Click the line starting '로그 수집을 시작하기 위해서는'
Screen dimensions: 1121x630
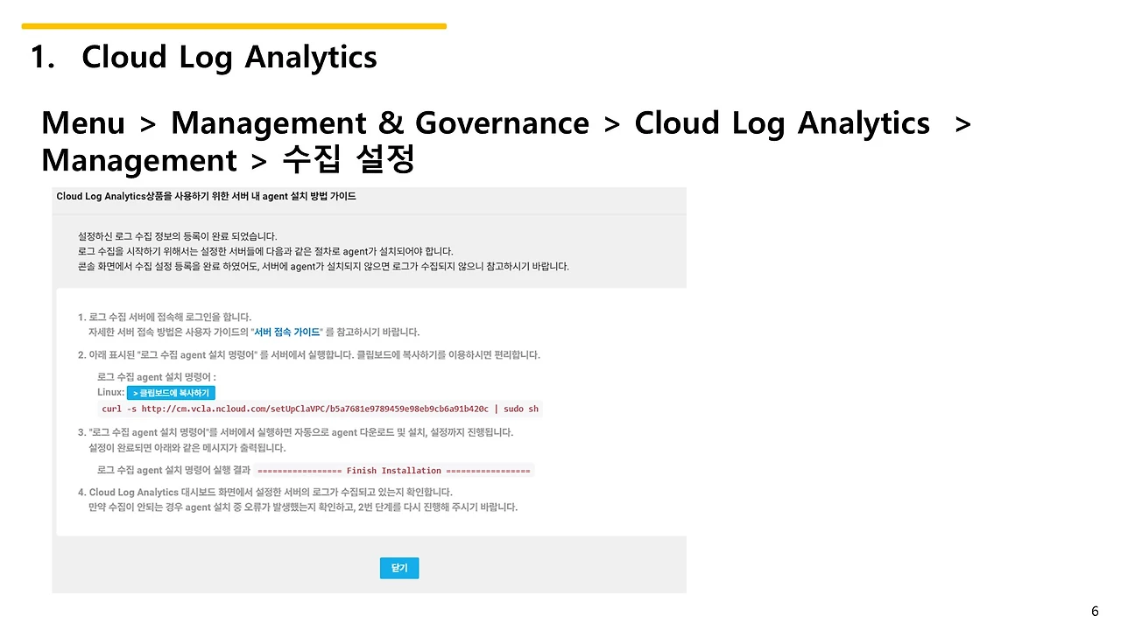(x=265, y=251)
